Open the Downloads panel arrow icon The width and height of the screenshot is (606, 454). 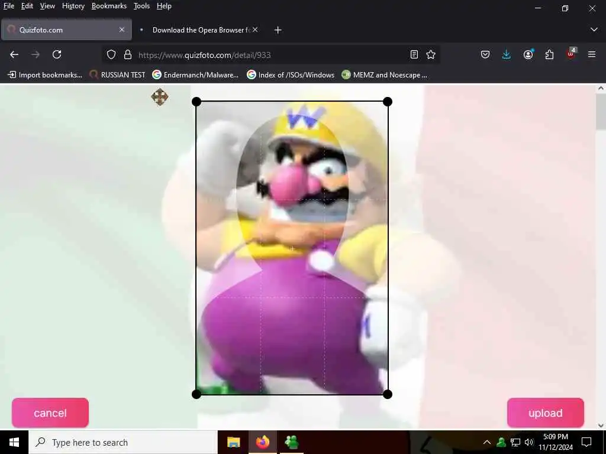click(507, 55)
